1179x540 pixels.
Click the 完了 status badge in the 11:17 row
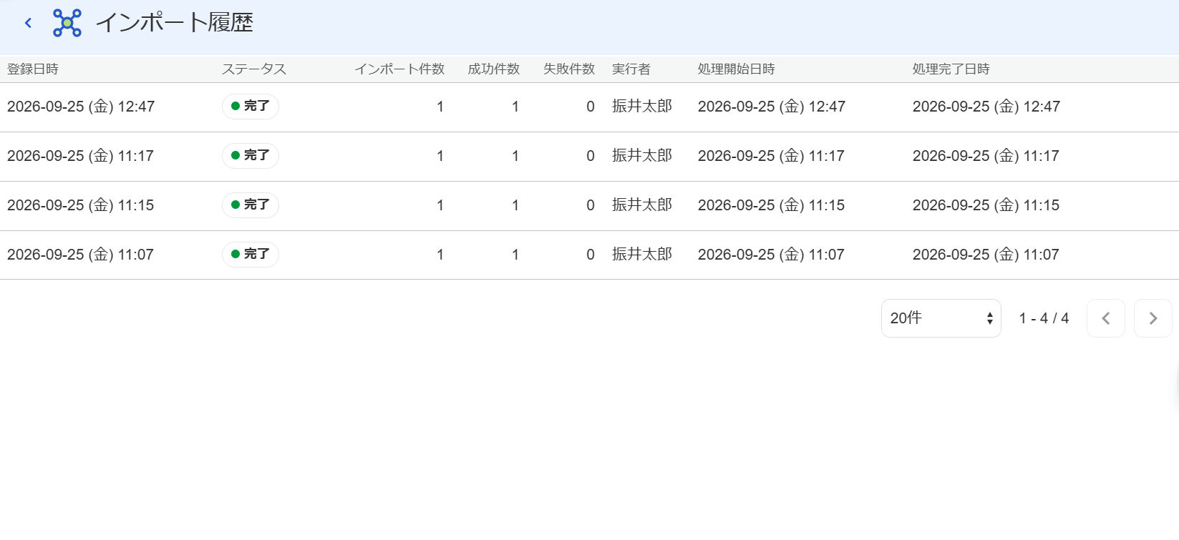pyautogui.click(x=251, y=156)
